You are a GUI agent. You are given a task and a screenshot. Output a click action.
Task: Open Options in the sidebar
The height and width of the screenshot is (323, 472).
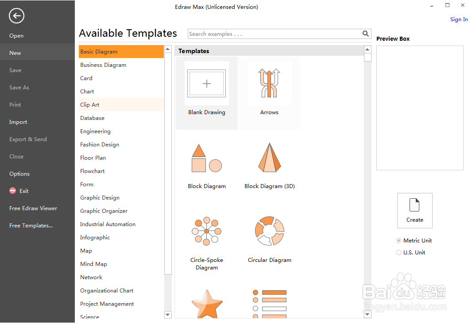click(x=19, y=174)
